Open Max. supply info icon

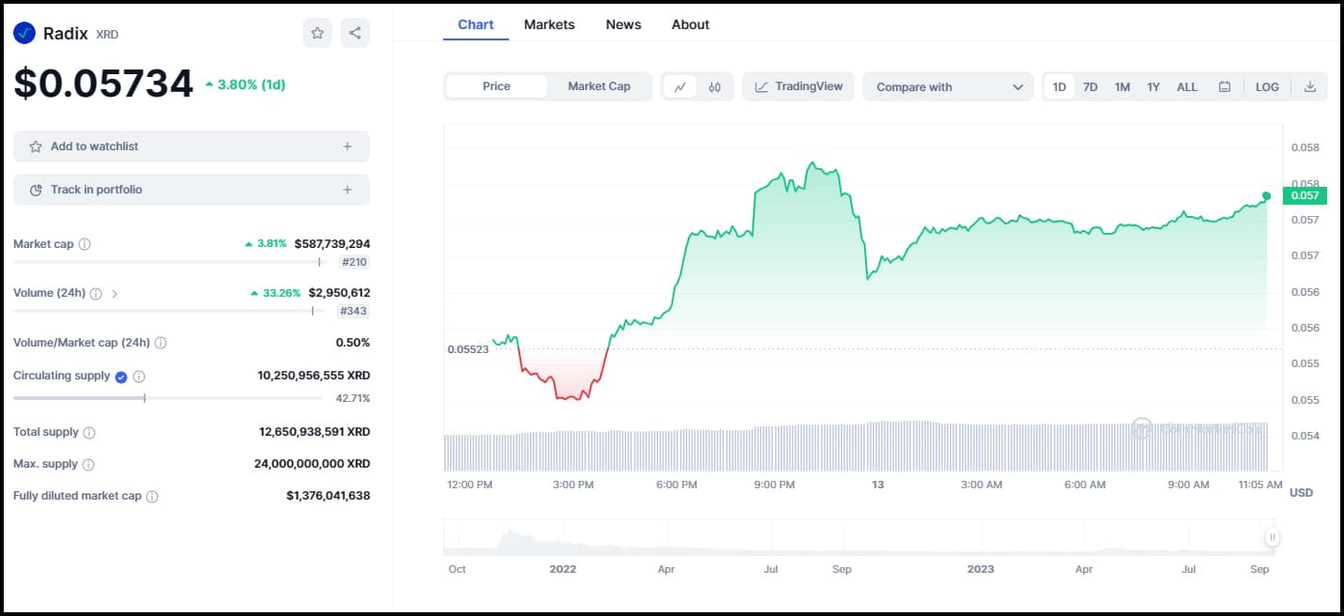pos(88,465)
